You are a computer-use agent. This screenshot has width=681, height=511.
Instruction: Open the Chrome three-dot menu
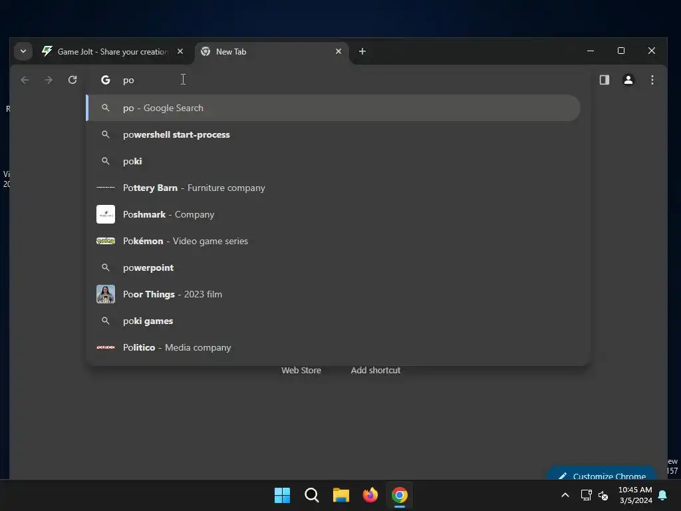(x=652, y=80)
